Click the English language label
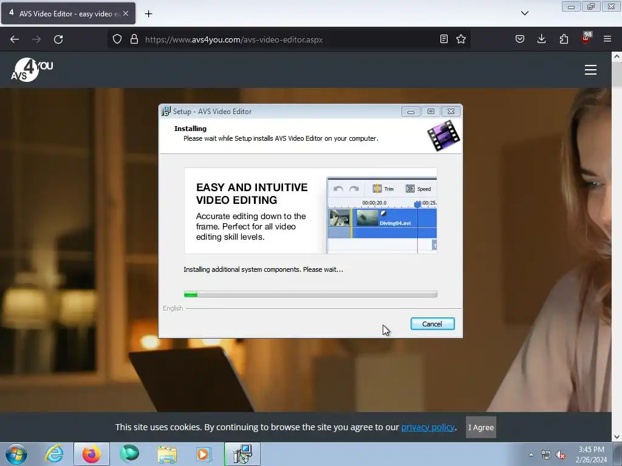Screen dimensions: 622x466 (173, 308)
